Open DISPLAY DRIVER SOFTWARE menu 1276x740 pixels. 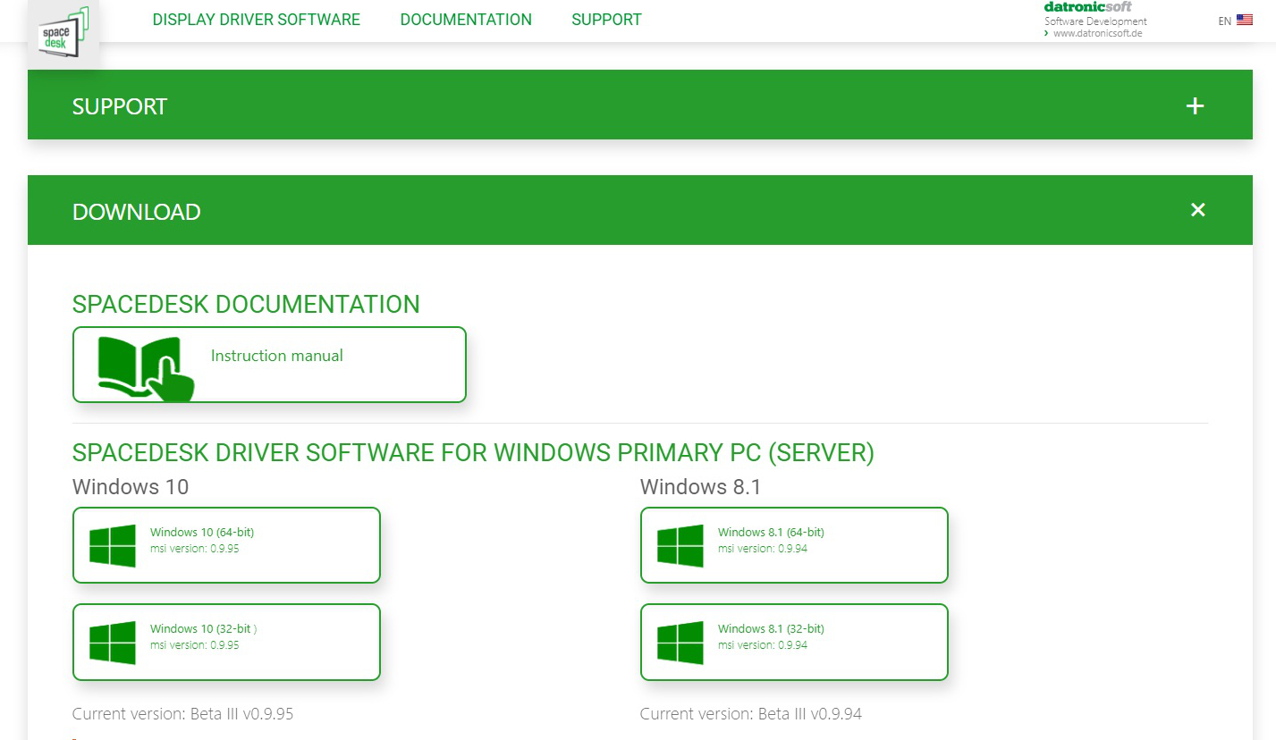[257, 20]
